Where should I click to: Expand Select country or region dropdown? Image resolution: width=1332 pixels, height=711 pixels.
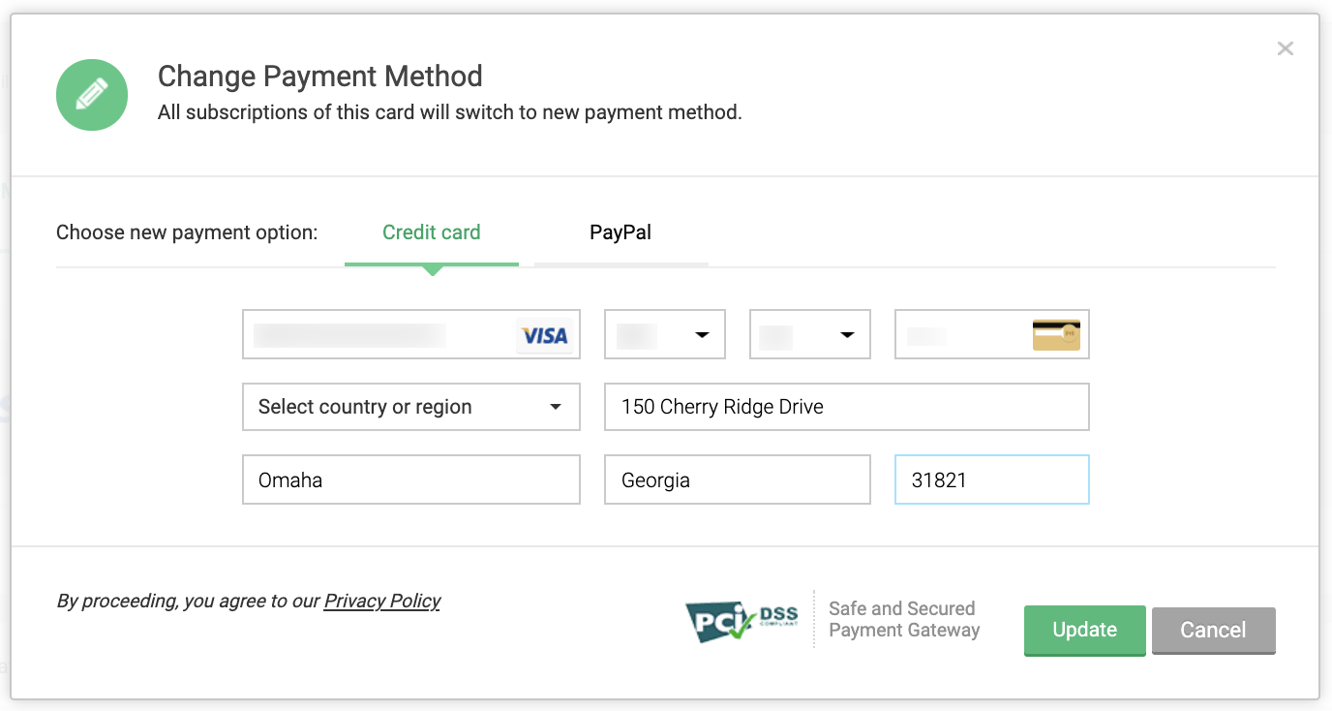tap(410, 407)
